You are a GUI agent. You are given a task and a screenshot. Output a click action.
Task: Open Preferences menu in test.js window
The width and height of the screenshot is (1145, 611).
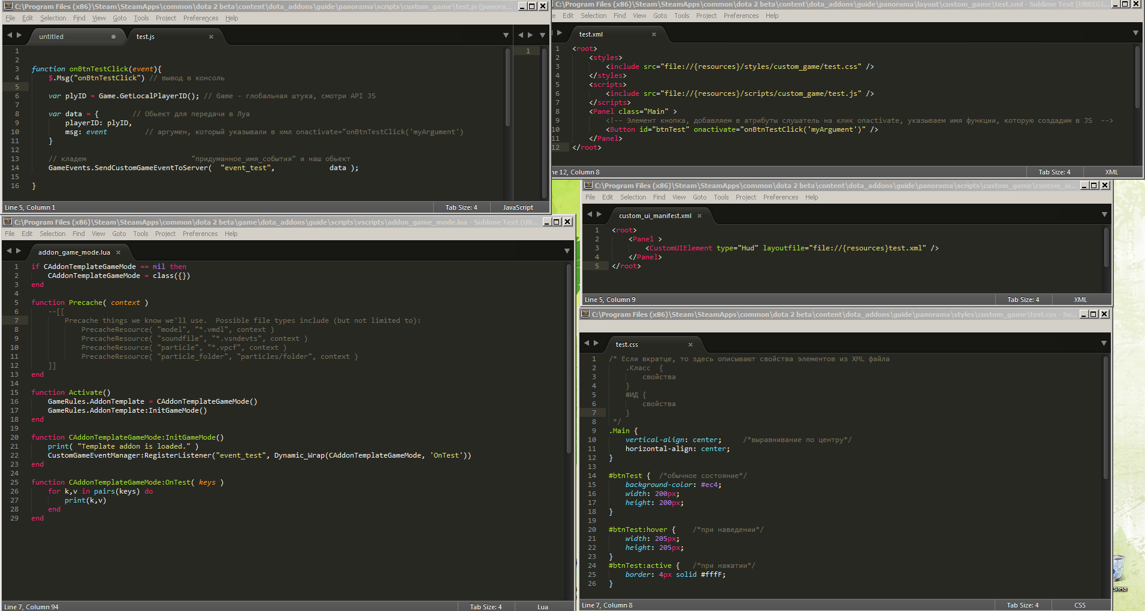coord(201,18)
